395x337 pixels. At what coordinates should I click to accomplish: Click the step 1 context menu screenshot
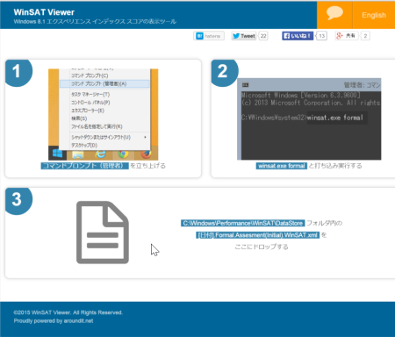(x=104, y=114)
